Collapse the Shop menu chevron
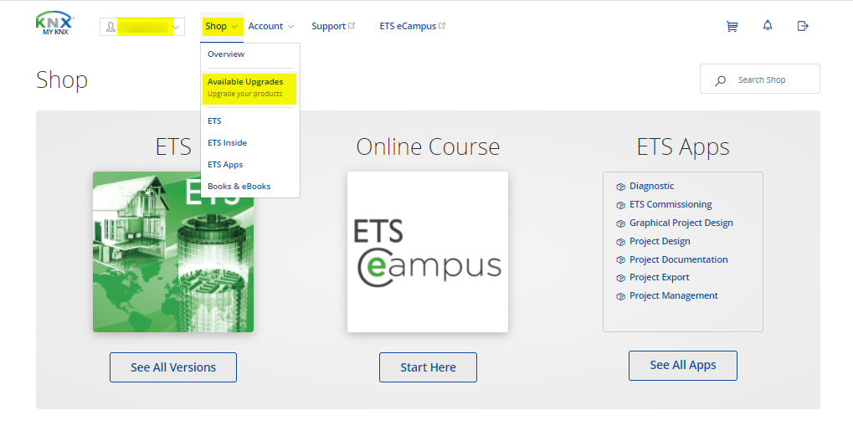This screenshot has width=853, height=436. tap(234, 26)
